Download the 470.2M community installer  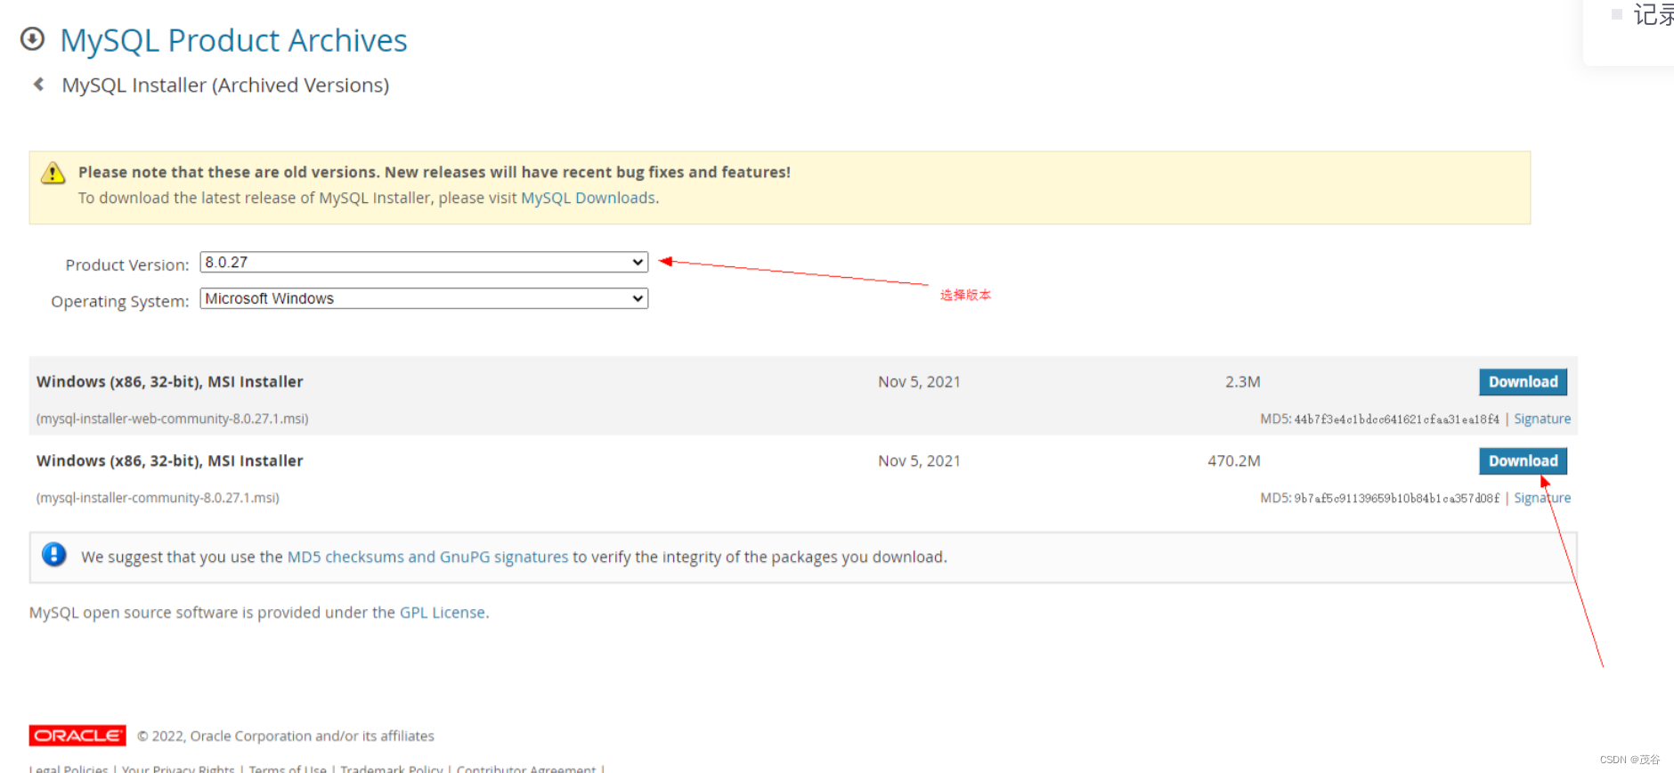1523,461
